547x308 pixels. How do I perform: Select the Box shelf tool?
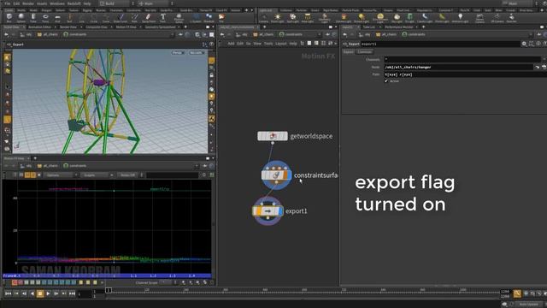(x=9, y=18)
